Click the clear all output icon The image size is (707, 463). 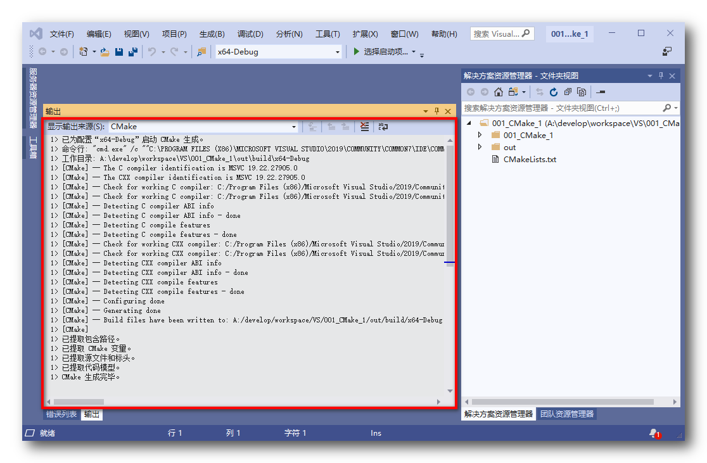click(364, 127)
